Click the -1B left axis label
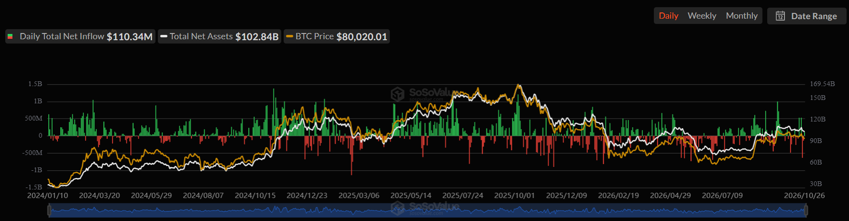Viewport: 849px width, 221px height. click(36, 170)
